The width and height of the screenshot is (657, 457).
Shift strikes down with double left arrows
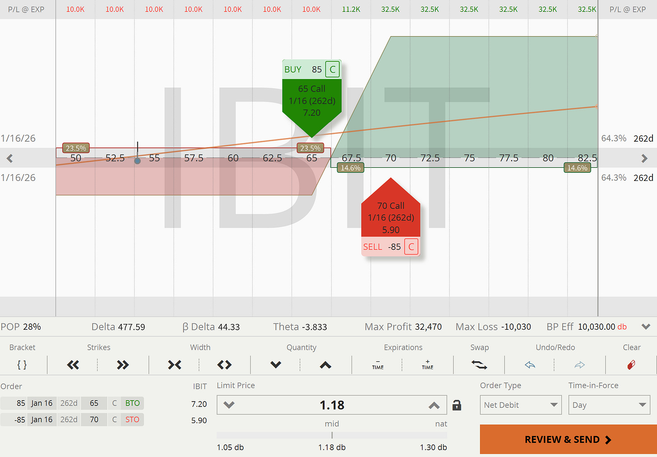click(x=73, y=365)
